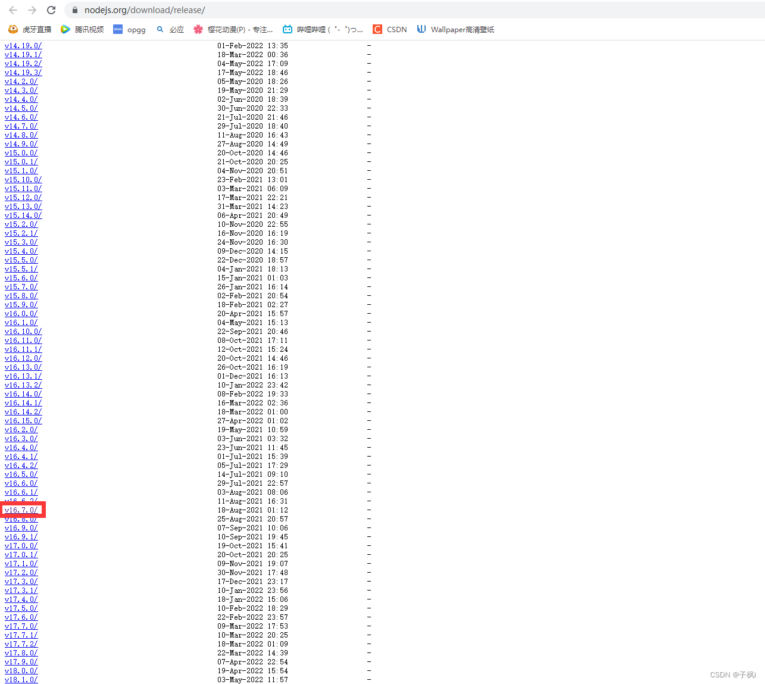The image size is (765, 684).
Task: Open the v16.10.0/ directory link
Action: coord(23,332)
